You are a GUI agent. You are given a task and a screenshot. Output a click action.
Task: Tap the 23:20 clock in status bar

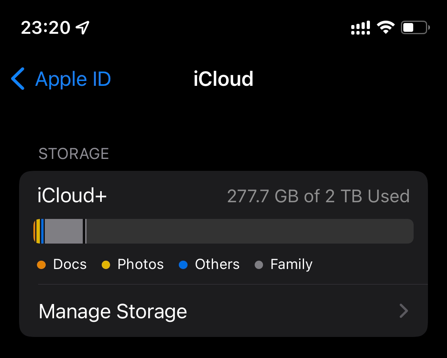tap(46, 28)
